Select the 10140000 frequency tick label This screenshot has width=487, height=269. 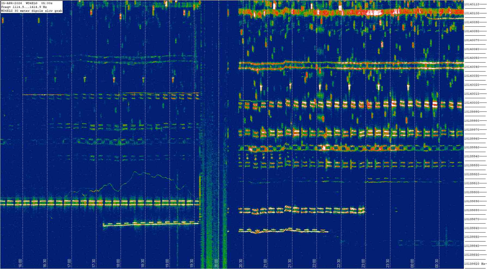pyautogui.click(x=472, y=103)
